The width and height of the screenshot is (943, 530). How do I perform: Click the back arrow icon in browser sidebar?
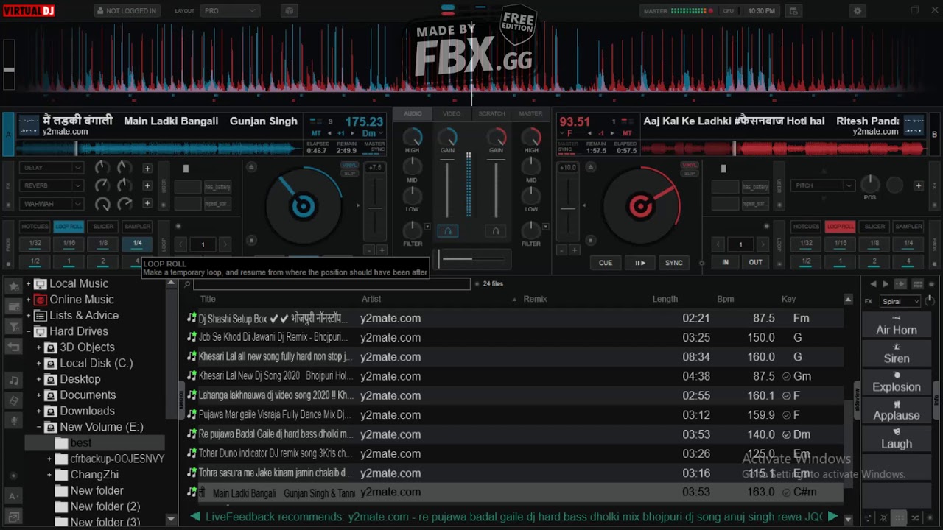[13, 346]
